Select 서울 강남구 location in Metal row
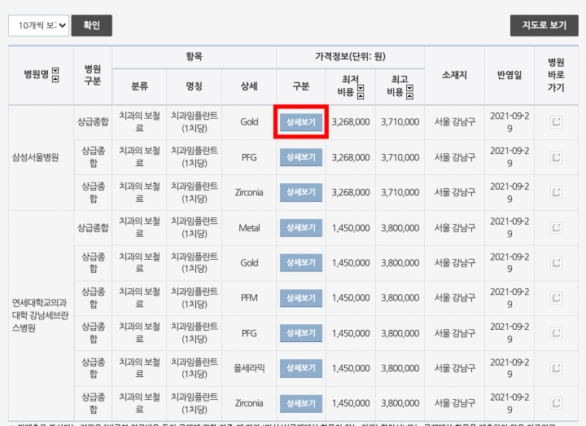Viewport: 586px width, 426px height. tap(454, 228)
